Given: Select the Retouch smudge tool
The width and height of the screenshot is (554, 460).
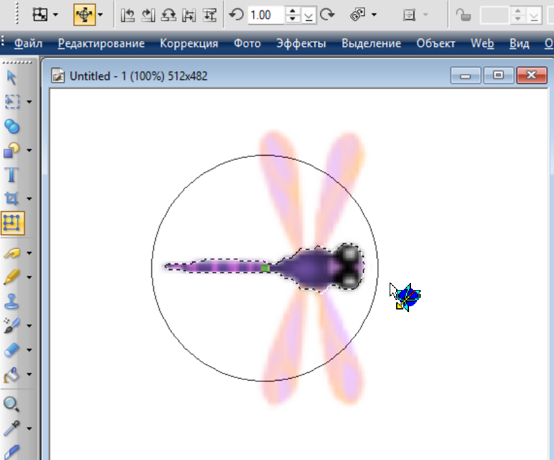Looking at the screenshot, I should (x=12, y=253).
